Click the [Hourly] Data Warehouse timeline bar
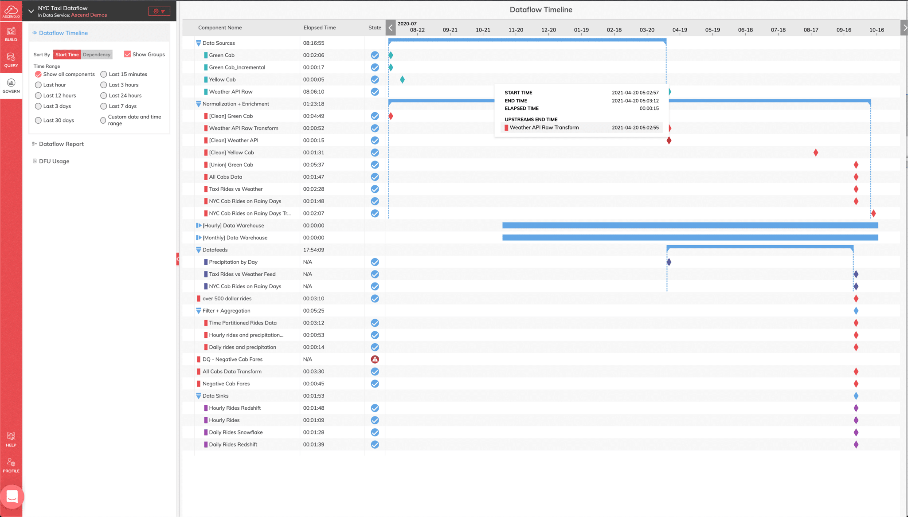 (690, 226)
